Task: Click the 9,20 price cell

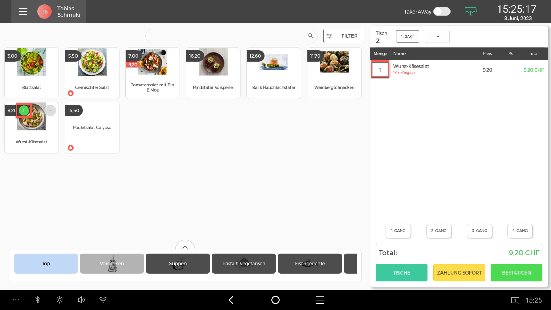Action: click(487, 70)
